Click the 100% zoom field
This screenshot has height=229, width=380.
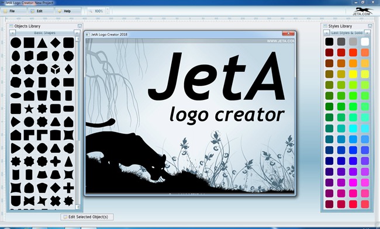pos(96,11)
